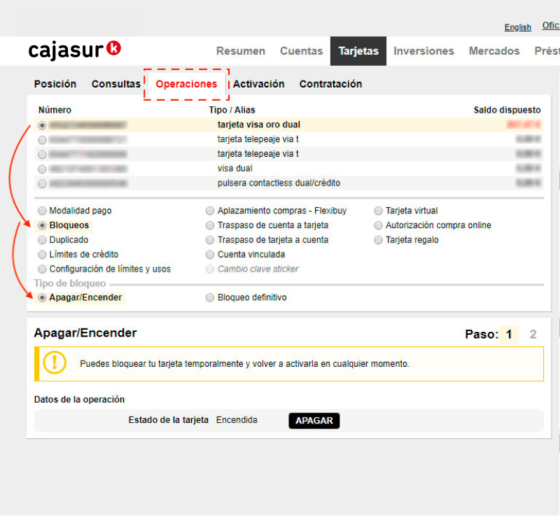Screen dimensions: 560x516
Task: Go to step 2 of Paso indicator
Action: (x=533, y=335)
